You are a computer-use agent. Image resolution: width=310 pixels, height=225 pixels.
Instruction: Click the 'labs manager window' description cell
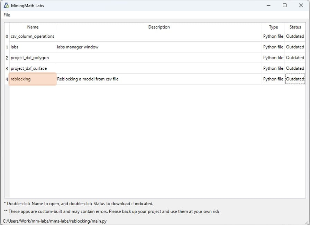[x=78, y=47]
